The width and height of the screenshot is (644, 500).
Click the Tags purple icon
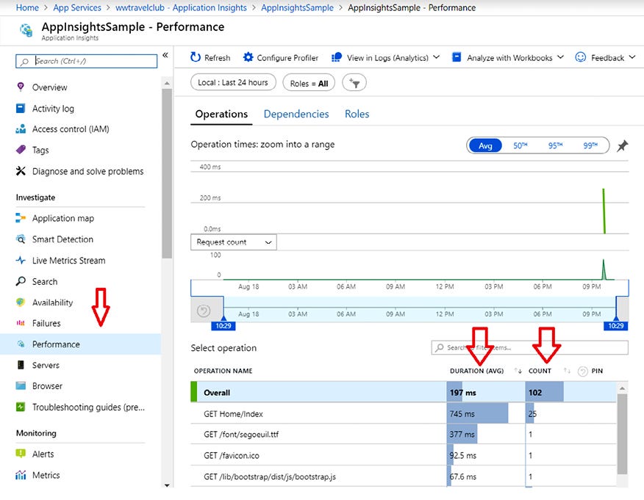pos(21,150)
